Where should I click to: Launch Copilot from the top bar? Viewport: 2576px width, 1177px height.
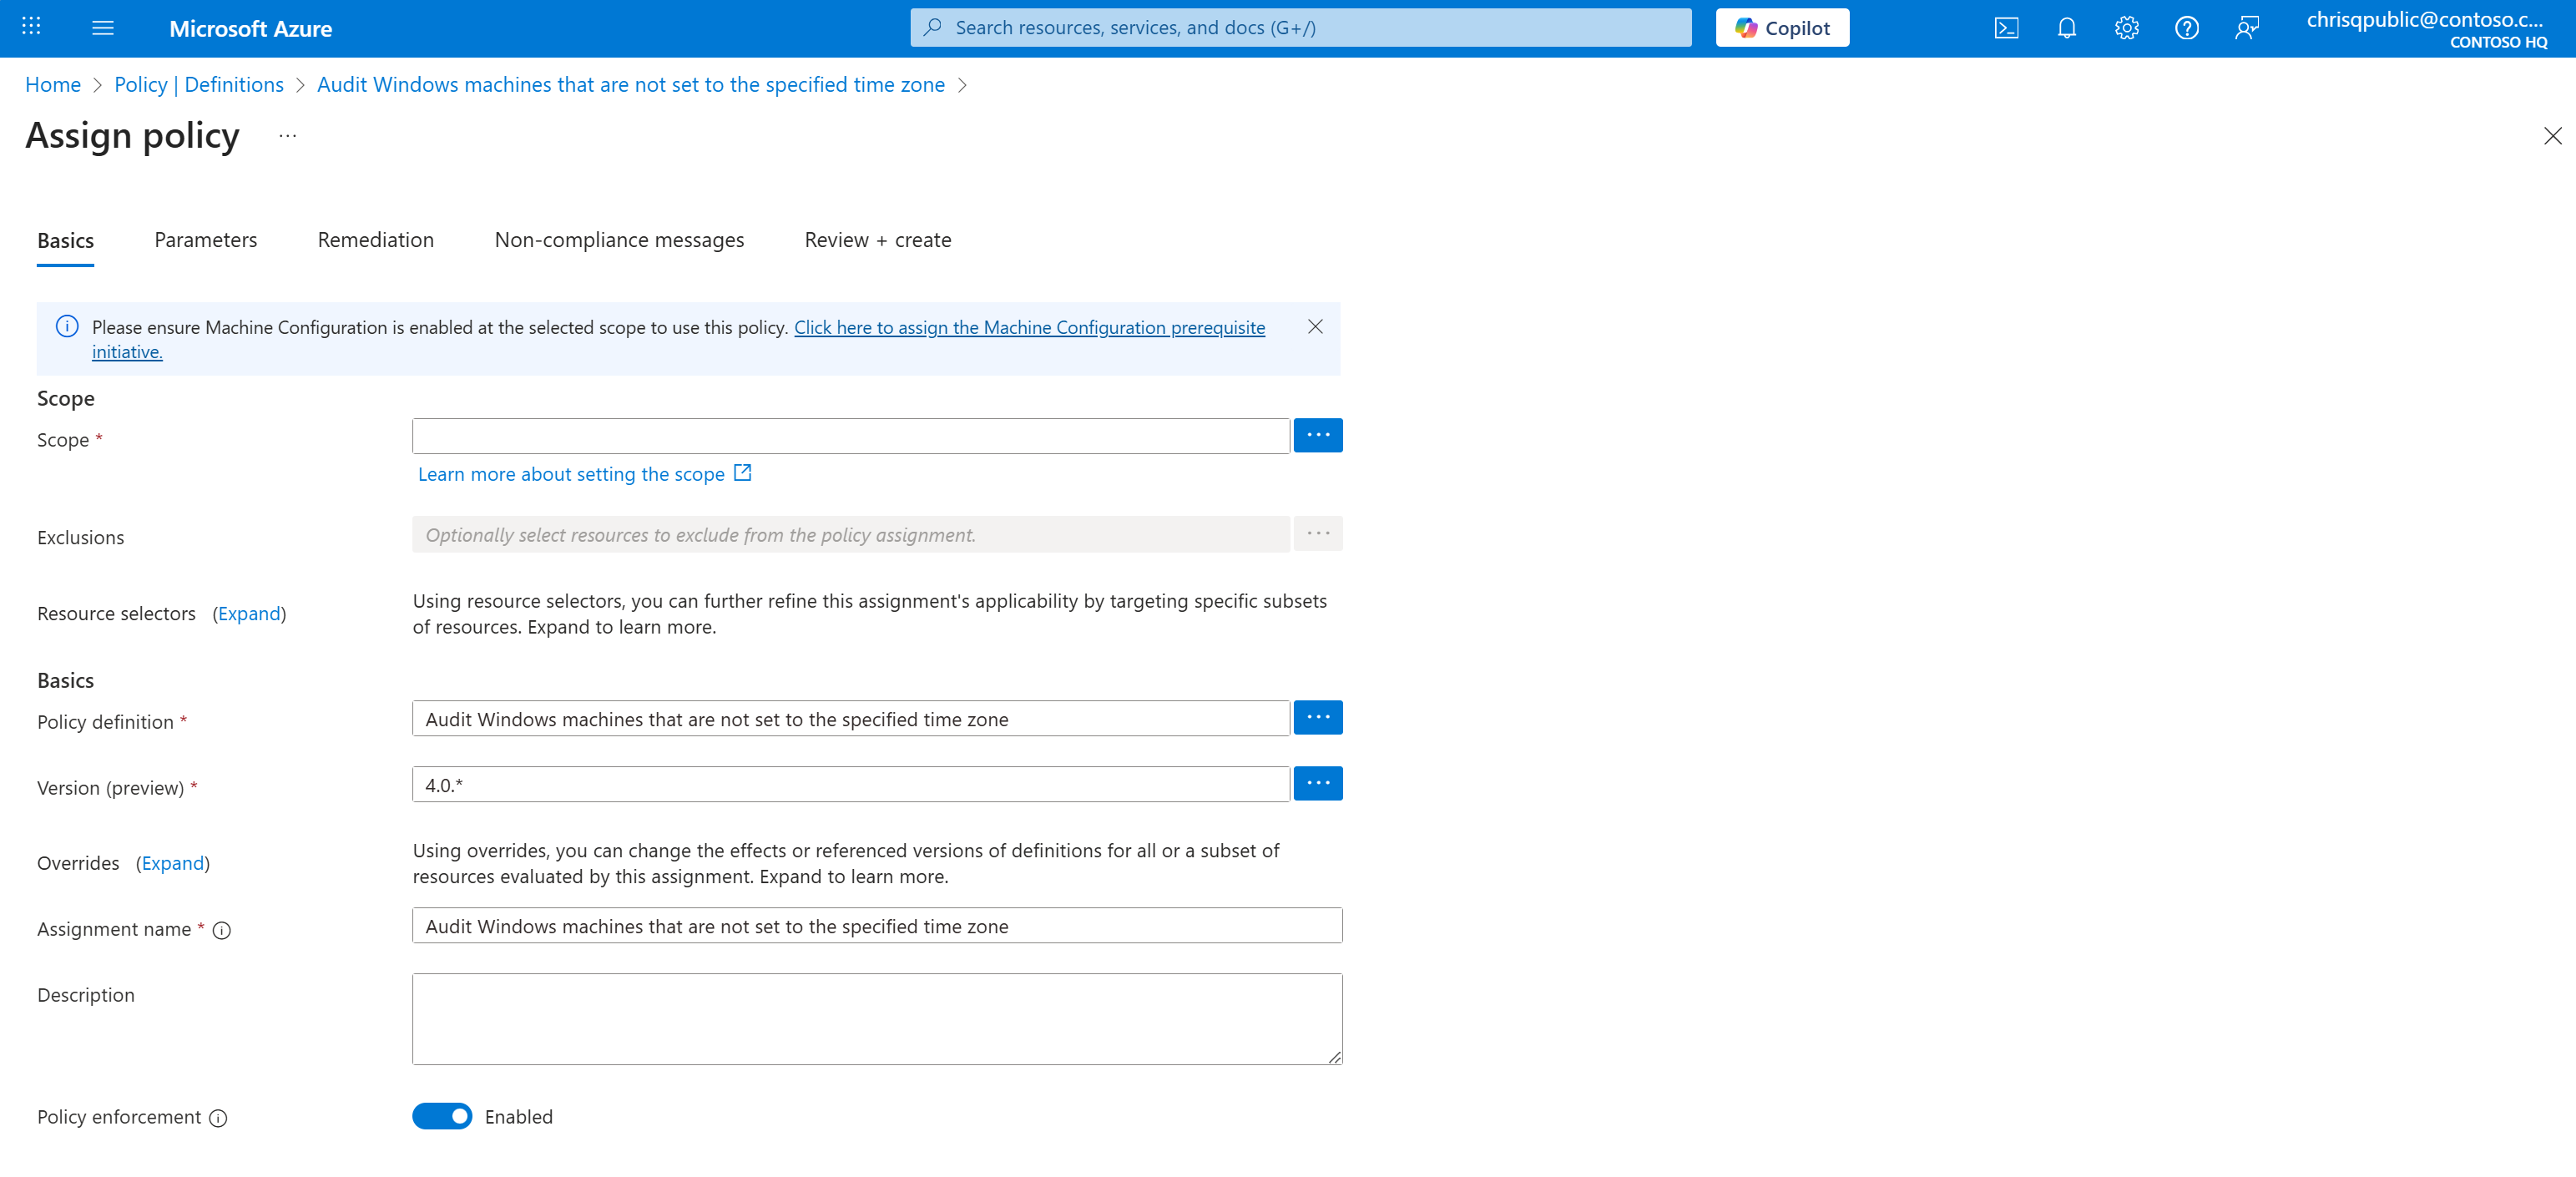(1782, 27)
